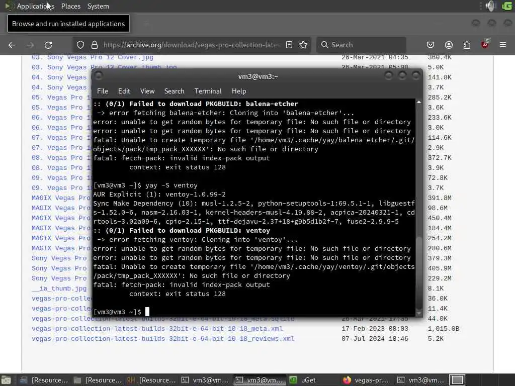Open '03. Sony Vegas Pro 12 Cover.jpg' link
This screenshot has width=515, height=386.
coord(93,57)
